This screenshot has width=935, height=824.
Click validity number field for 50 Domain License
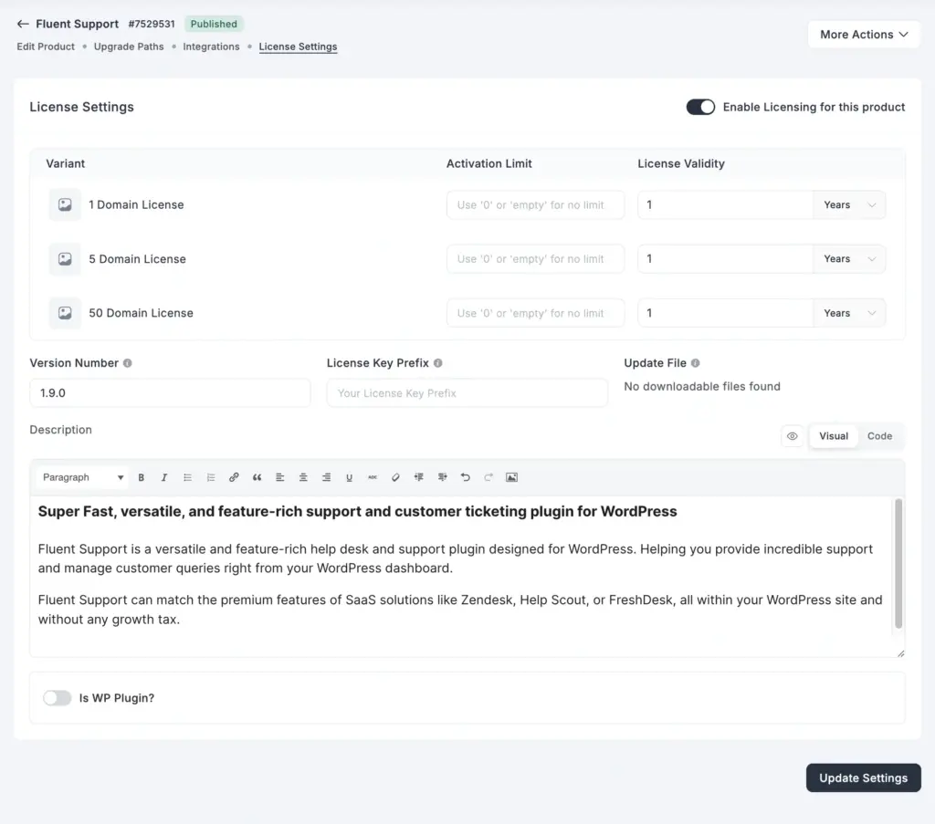(725, 313)
